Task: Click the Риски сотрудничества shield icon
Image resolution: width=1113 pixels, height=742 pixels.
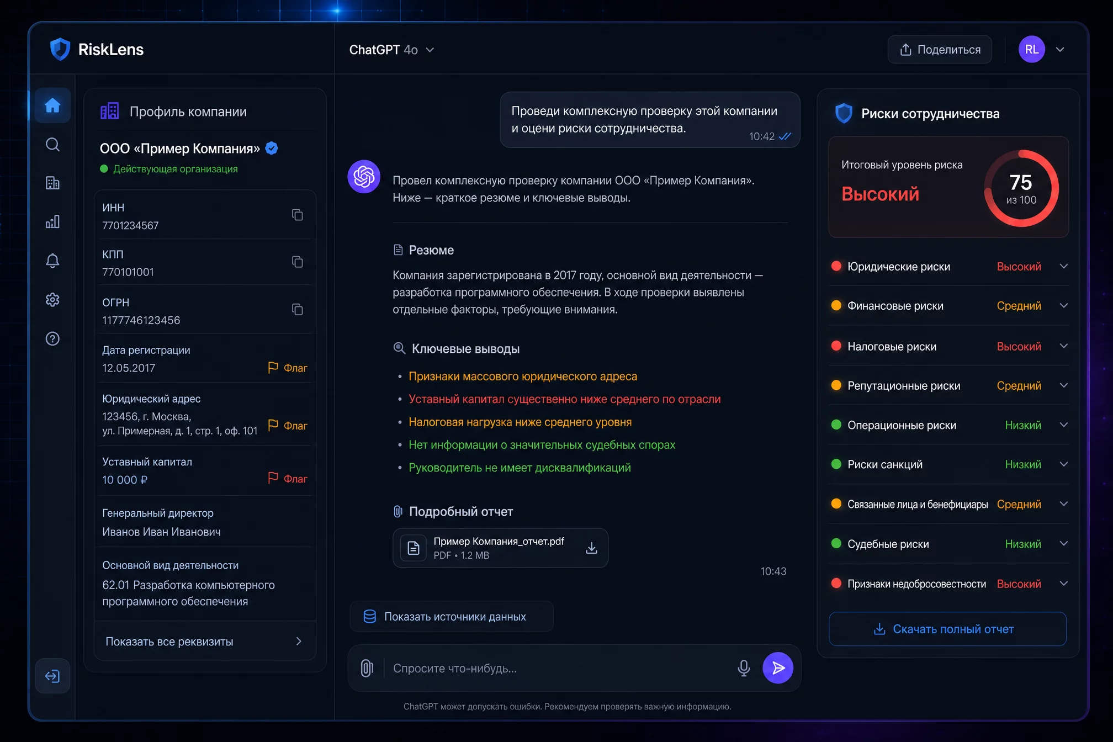Action: point(844,113)
